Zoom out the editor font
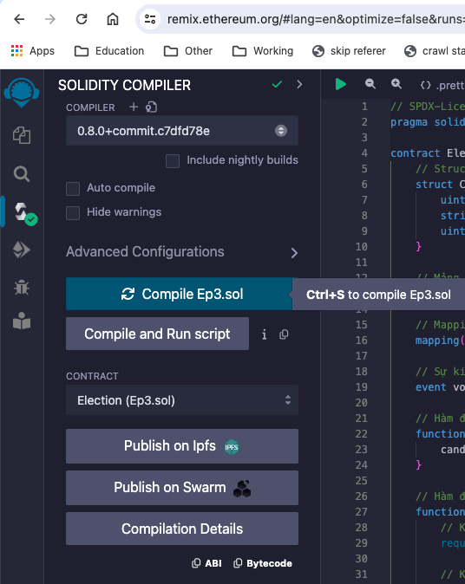The height and width of the screenshot is (584, 465). [370, 84]
